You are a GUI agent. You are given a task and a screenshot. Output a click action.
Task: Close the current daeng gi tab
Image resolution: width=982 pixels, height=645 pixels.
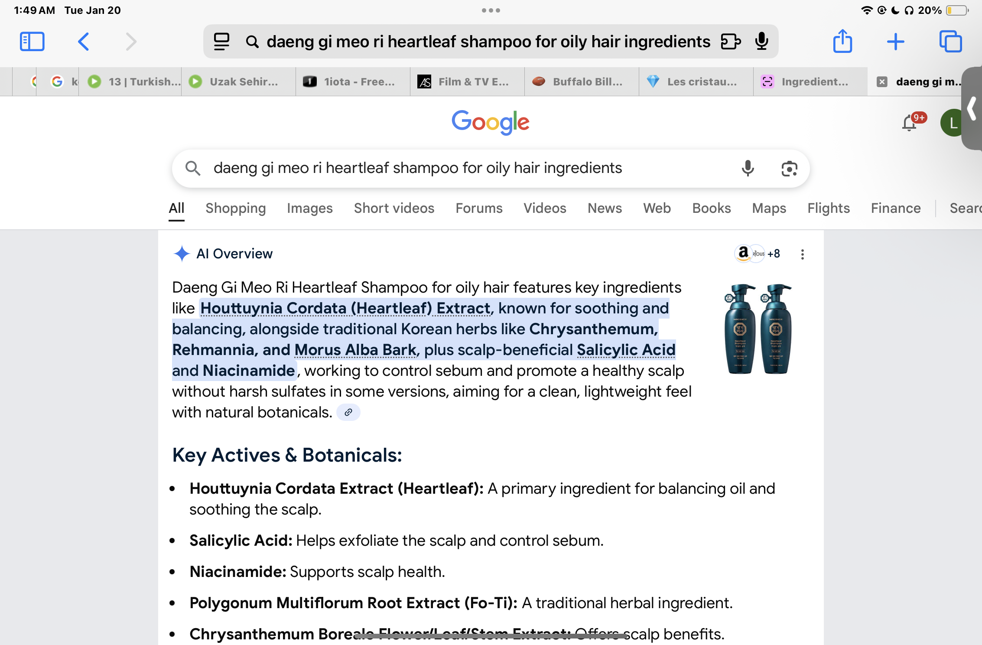click(882, 81)
